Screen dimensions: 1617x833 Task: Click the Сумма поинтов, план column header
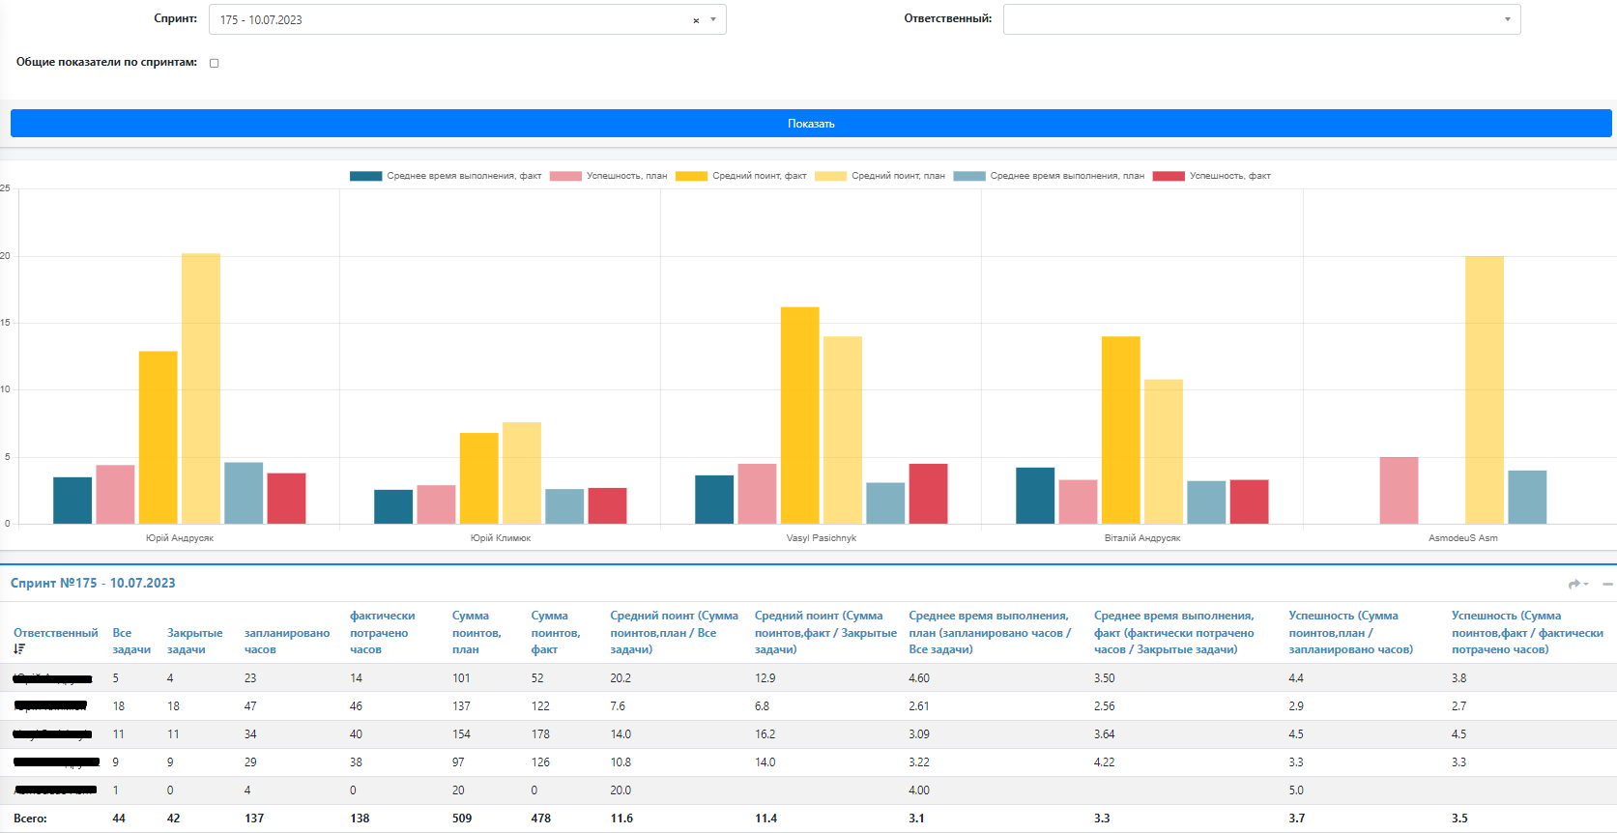pos(476,632)
